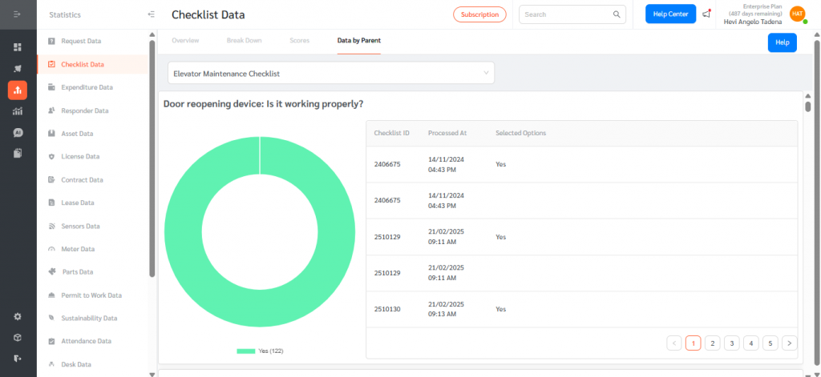Viewport: 821px width, 377px height.
Task: Open the Scores tab
Action: click(299, 39)
